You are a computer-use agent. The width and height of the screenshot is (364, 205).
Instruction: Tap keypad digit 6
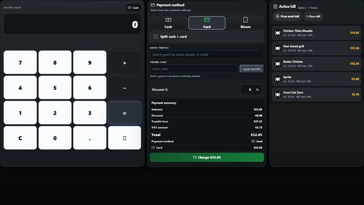[90, 87]
